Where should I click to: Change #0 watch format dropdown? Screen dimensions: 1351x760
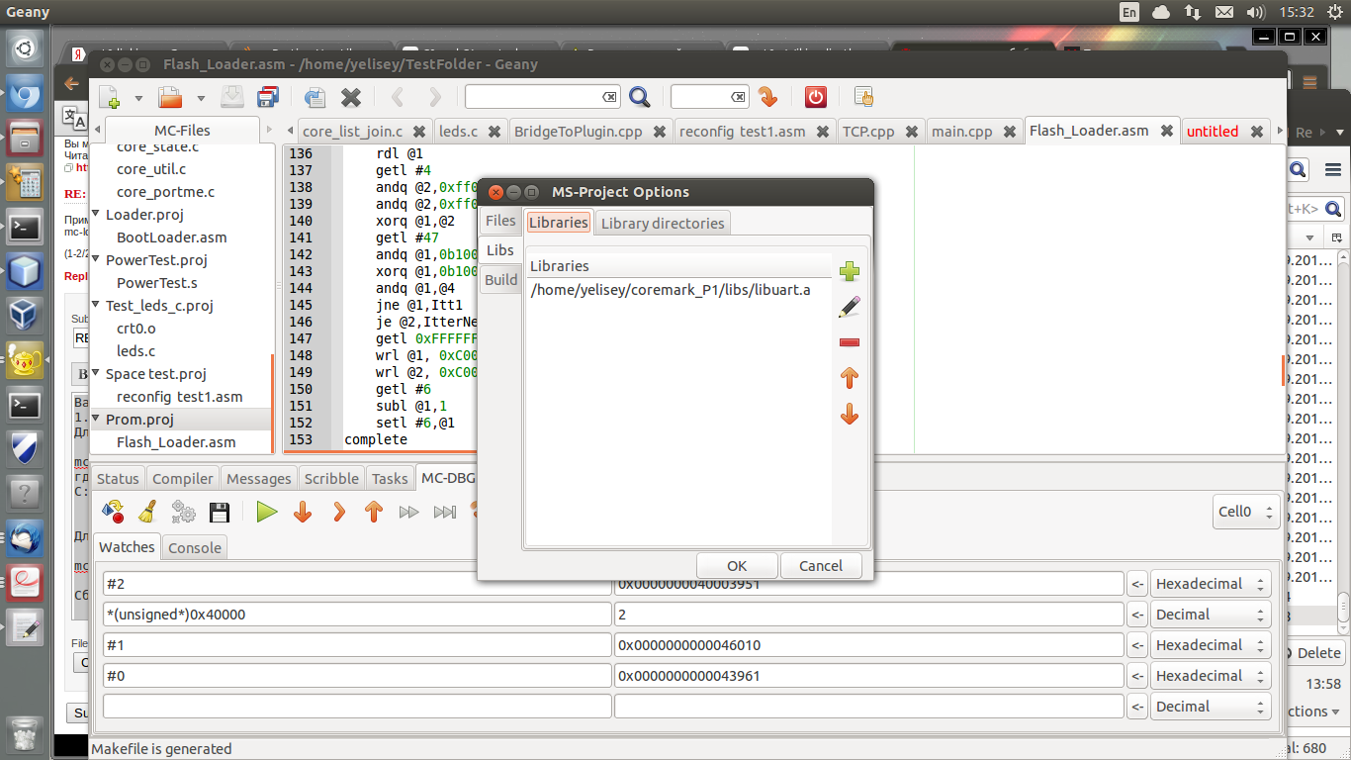1211,676
